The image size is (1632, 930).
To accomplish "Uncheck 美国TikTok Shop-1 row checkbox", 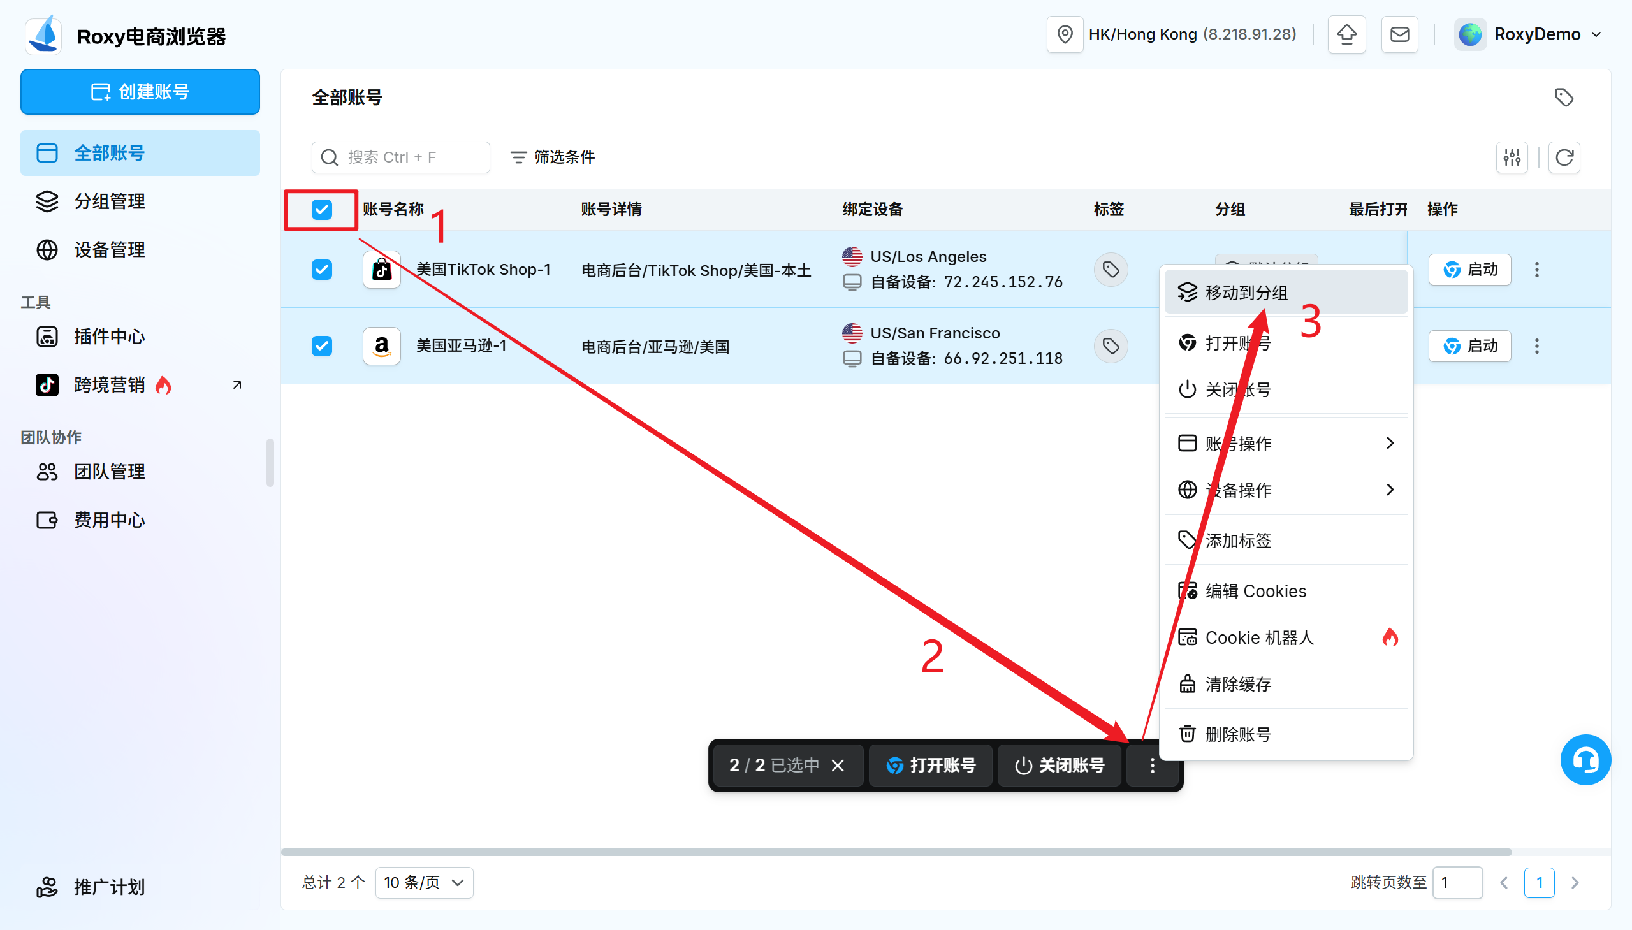I will [x=322, y=270].
